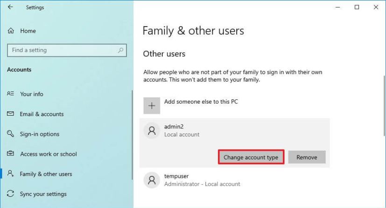The height and width of the screenshot is (208, 386).
Task: Open the Home page label
Action: 28,31
